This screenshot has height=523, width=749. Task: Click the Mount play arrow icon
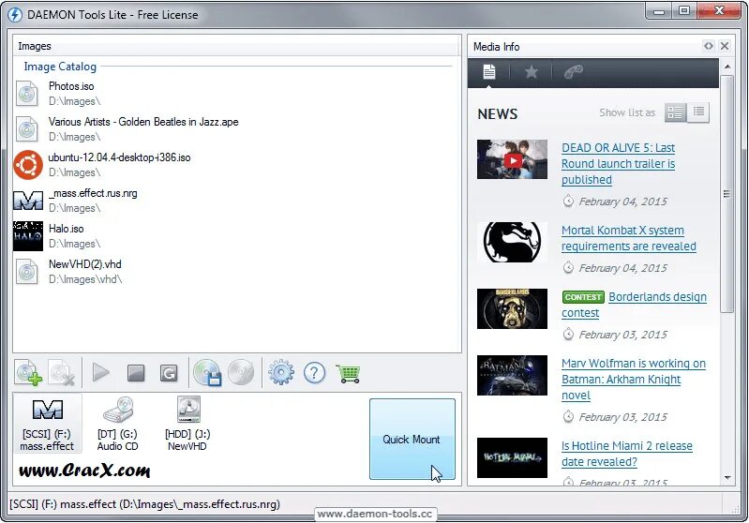101,372
